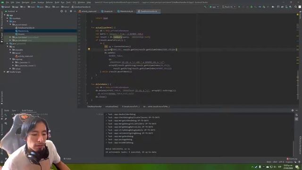This screenshot has height=170, width=302.
Task: Expand the ic_launcher_round mipmap node
Action: (x=13, y=66)
